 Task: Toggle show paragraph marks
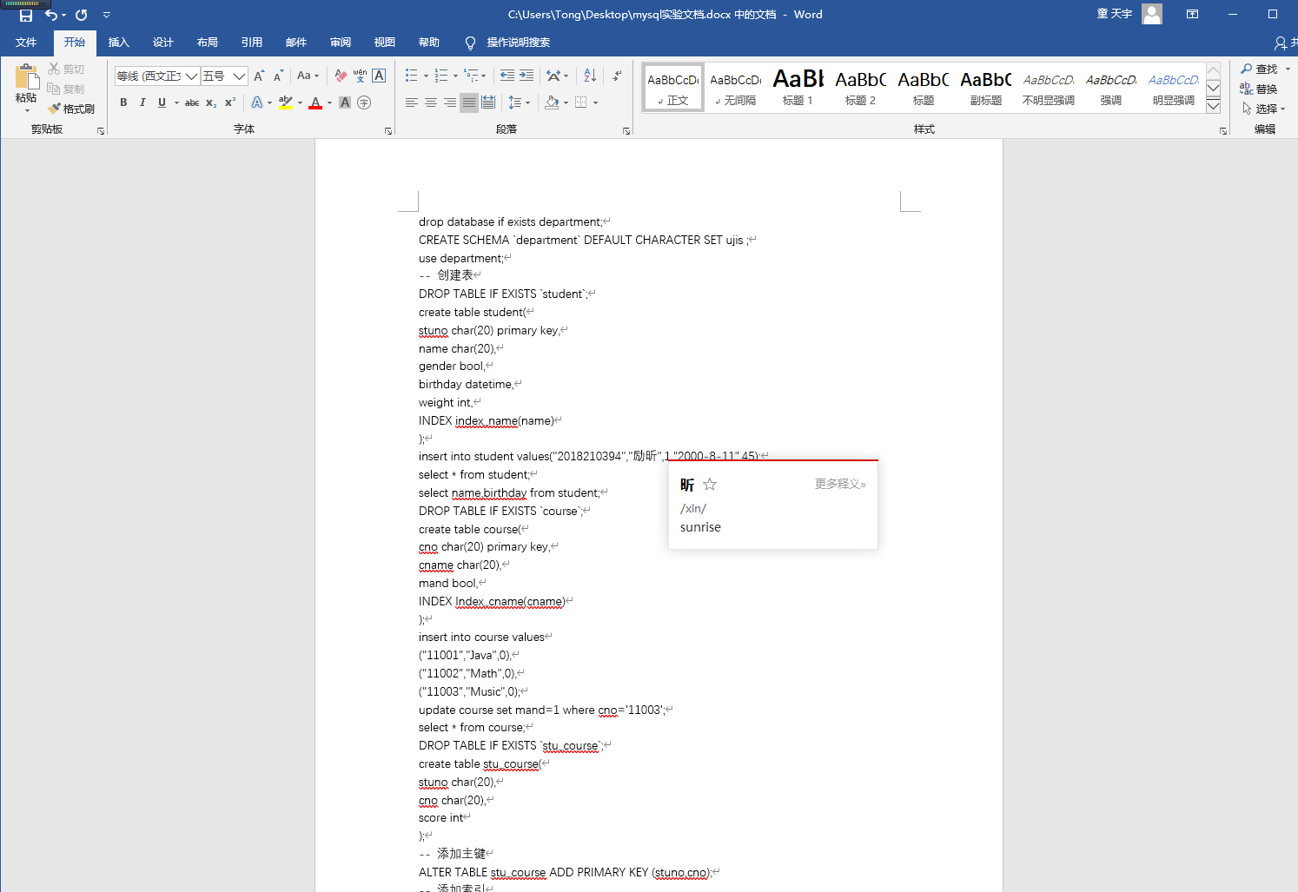tap(617, 76)
